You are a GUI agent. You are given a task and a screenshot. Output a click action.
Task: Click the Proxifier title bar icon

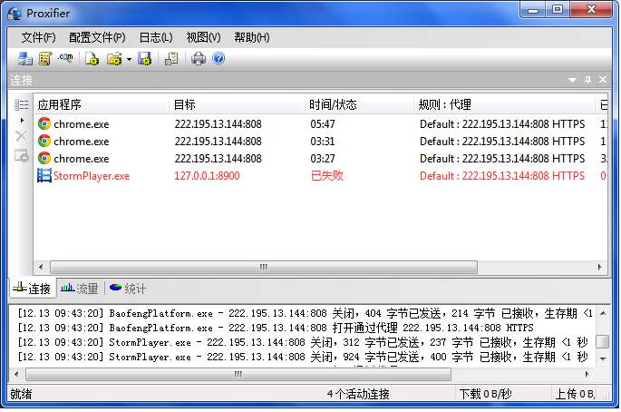click(15, 14)
